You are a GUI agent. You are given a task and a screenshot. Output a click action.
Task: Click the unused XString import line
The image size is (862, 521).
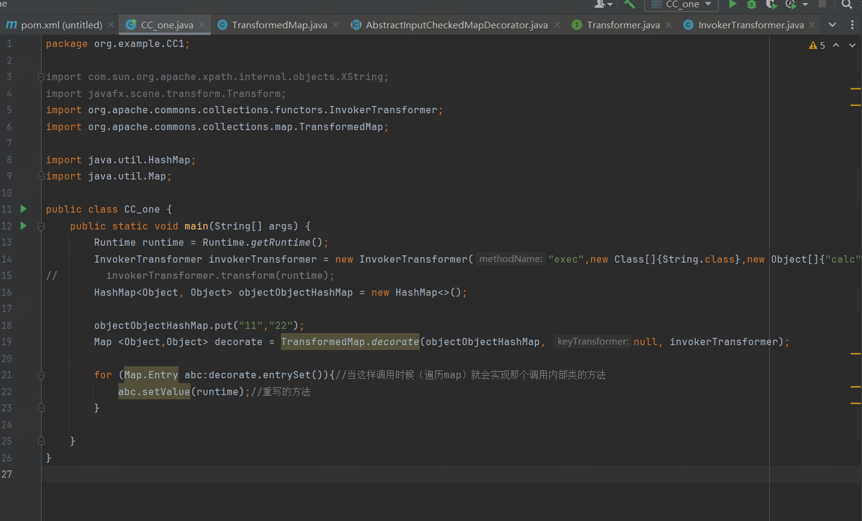tap(217, 76)
